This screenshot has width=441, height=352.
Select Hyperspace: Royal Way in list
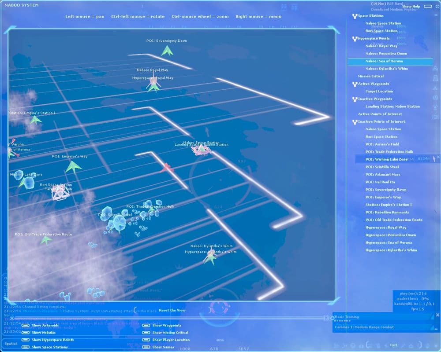click(386, 227)
